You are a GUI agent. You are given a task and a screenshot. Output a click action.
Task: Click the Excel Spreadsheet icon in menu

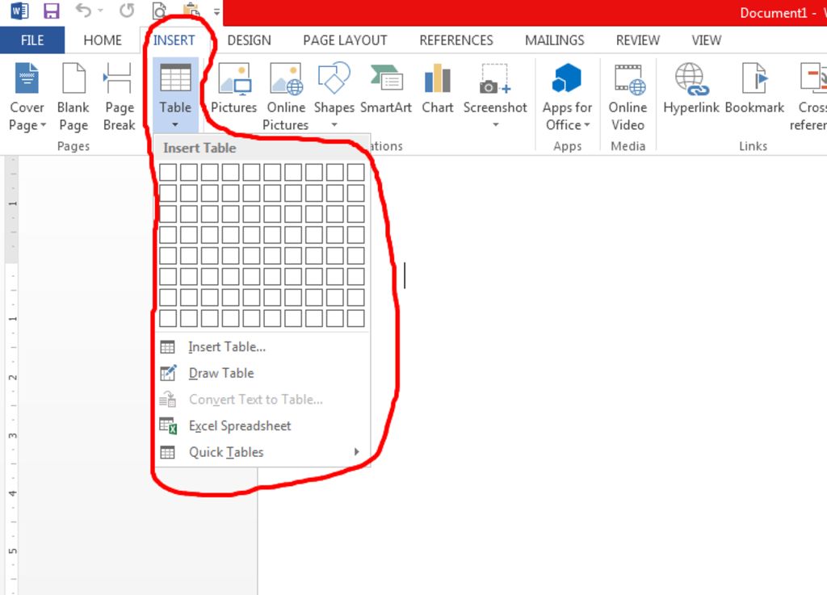pyautogui.click(x=168, y=425)
